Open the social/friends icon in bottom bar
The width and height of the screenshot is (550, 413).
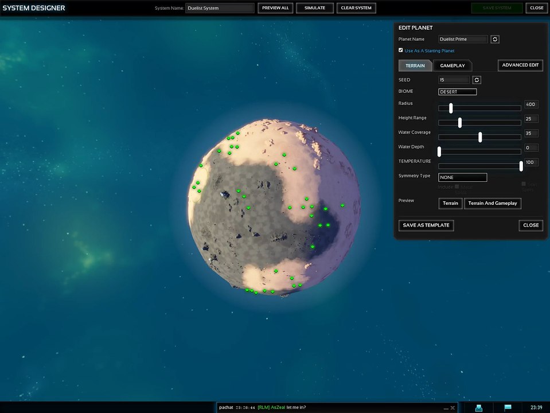(478, 408)
